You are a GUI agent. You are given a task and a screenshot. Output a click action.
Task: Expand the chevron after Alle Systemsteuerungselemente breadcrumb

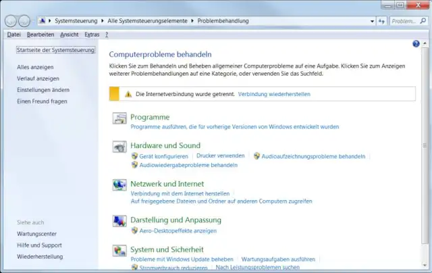click(x=192, y=21)
